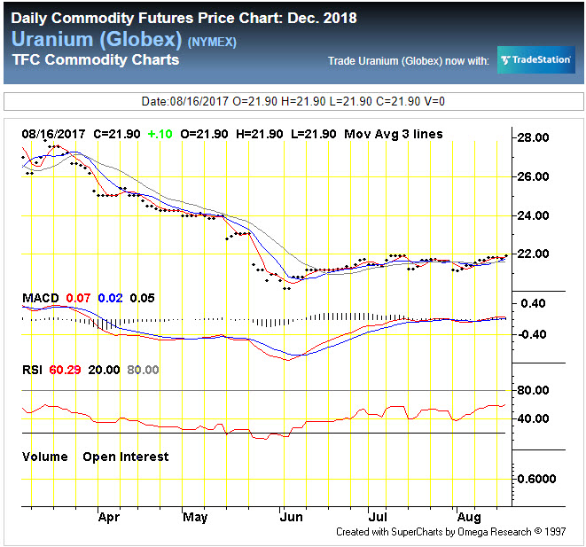Click the Uranium (Globex) title heading
This screenshot has height=547, width=586.
pyautogui.click(x=98, y=39)
